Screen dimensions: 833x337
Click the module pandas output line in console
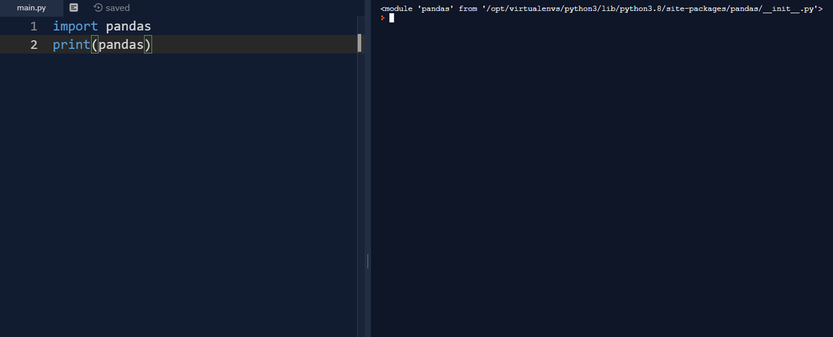coord(601,8)
